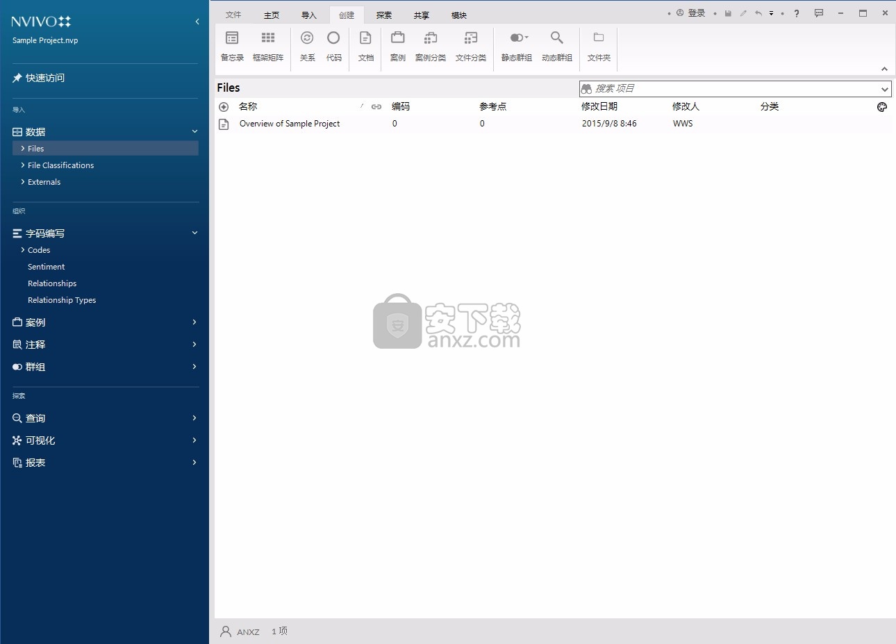Open file classification (文件分类)
This screenshot has height=644, width=896.
[x=471, y=47]
